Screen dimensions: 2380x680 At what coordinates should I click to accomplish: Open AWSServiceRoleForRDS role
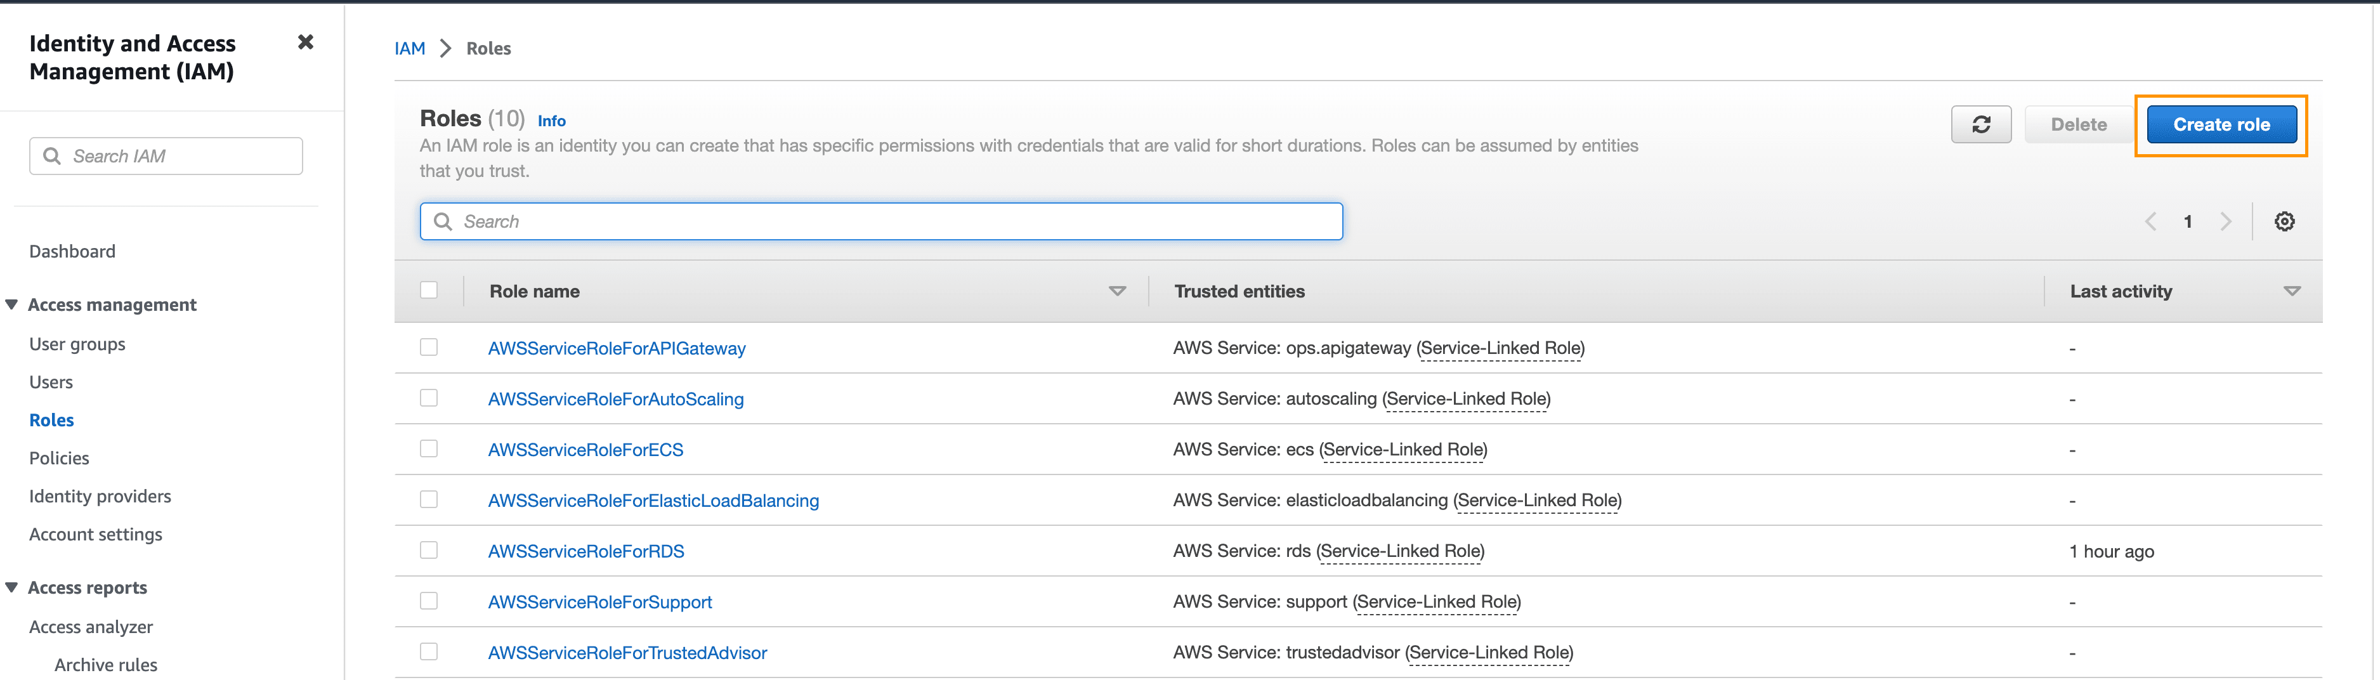coord(585,552)
